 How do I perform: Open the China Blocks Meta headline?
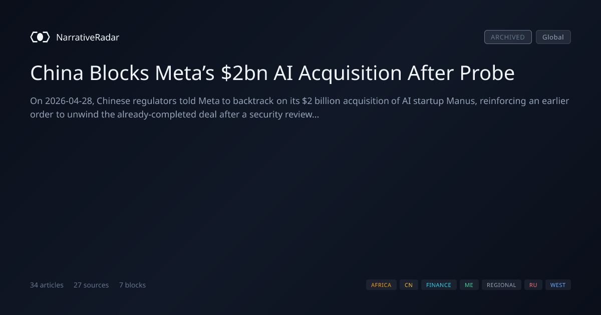click(x=272, y=73)
